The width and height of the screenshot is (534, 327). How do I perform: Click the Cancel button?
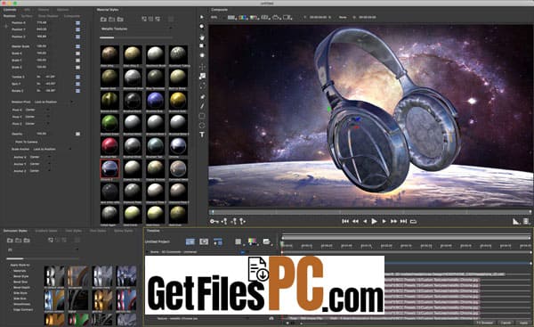pos(506,323)
